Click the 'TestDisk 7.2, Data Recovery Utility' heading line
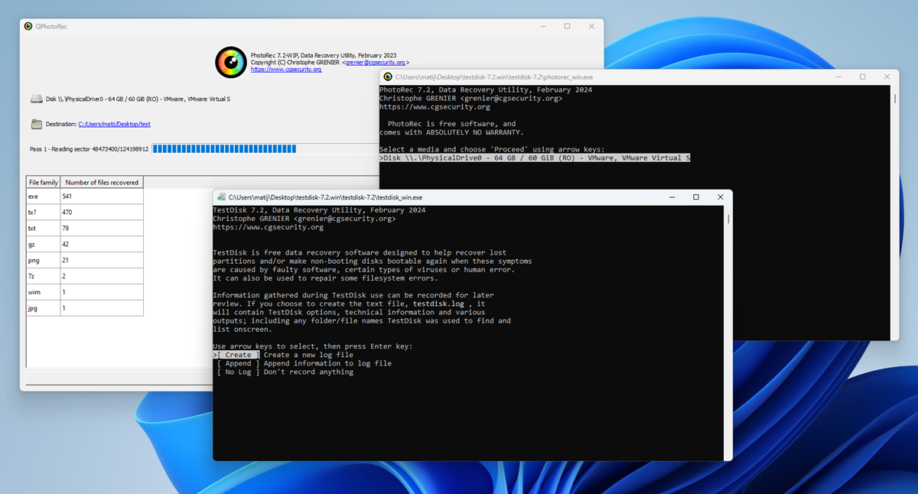This screenshot has height=494, width=918. [x=319, y=210]
